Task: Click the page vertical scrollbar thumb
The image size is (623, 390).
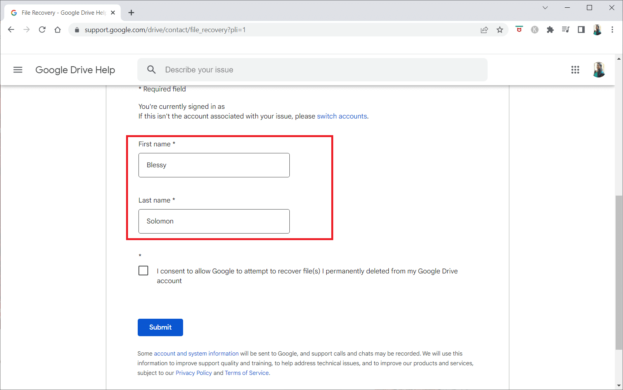Action: (x=619, y=273)
